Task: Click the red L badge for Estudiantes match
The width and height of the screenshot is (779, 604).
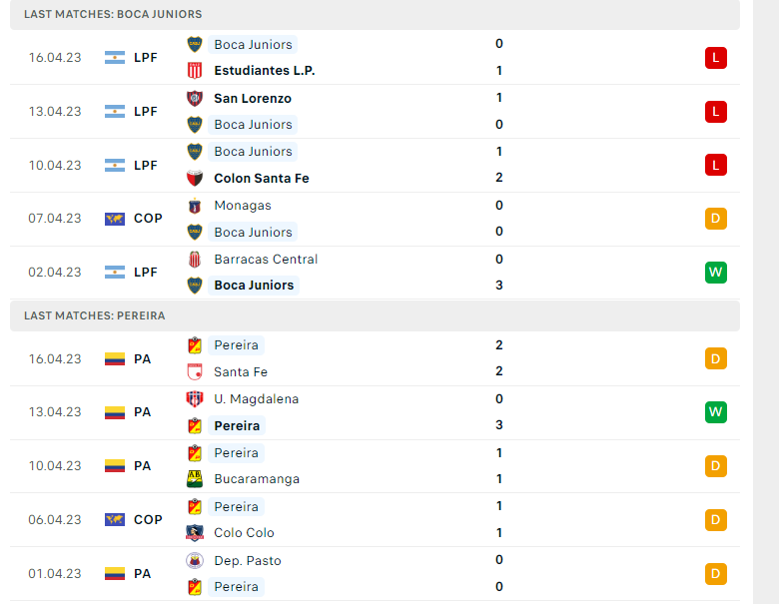Action: (x=715, y=58)
